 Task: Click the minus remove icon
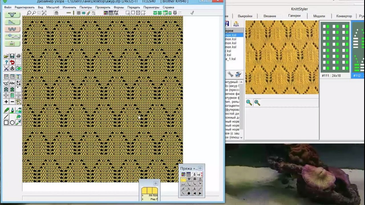[12, 102]
